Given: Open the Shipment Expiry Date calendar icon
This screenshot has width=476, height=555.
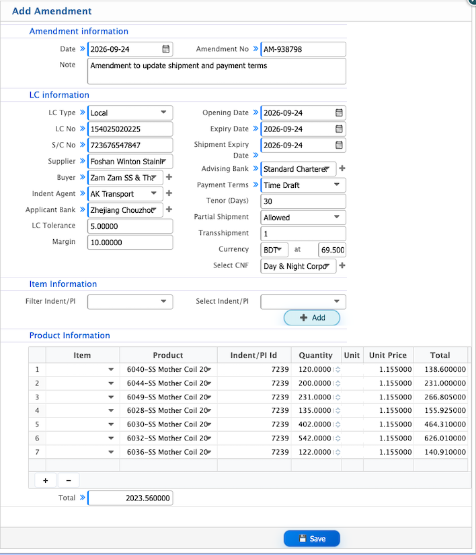Looking at the screenshot, I should tap(339, 145).
